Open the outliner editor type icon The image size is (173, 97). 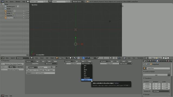click(x=2, y=58)
